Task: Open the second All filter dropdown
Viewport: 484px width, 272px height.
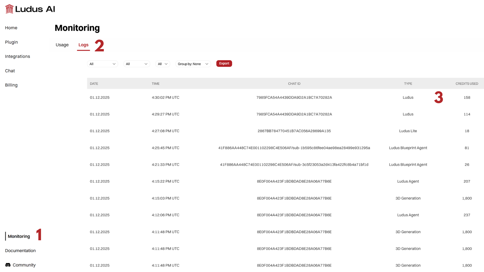Action: click(x=137, y=64)
